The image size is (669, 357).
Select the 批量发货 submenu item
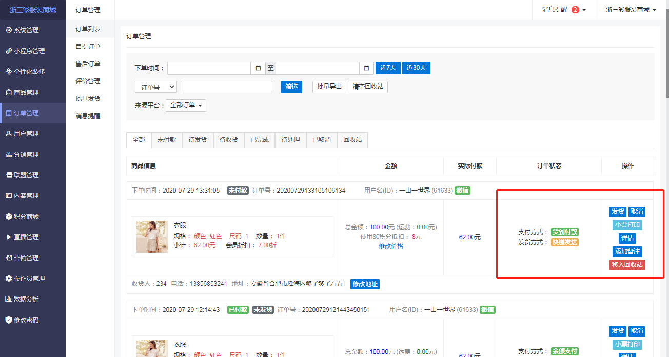coord(90,99)
